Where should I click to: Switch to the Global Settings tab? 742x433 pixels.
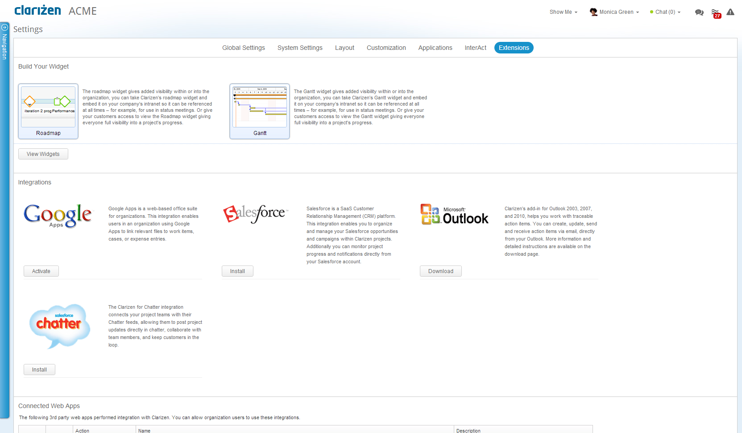click(x=243, y=48)
